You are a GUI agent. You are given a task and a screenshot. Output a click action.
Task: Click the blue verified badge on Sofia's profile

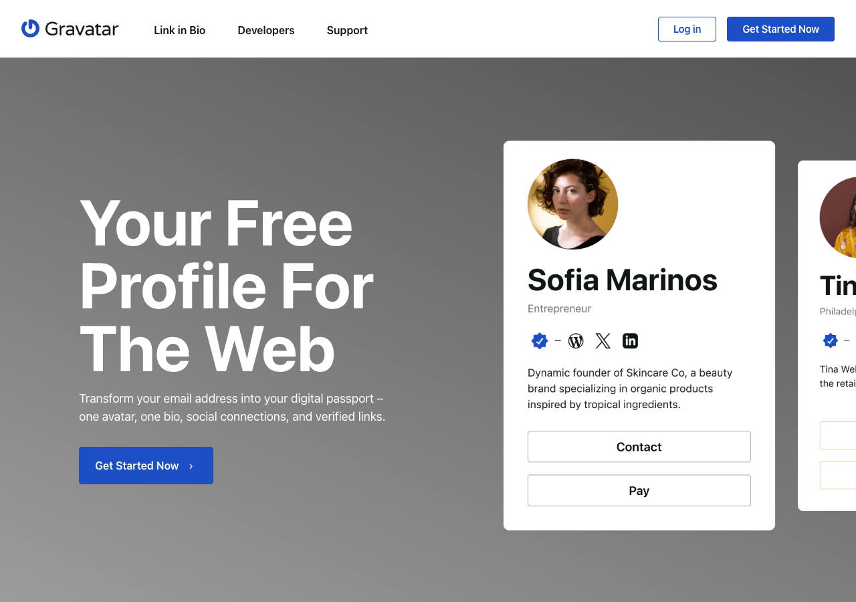pos(540,340)
